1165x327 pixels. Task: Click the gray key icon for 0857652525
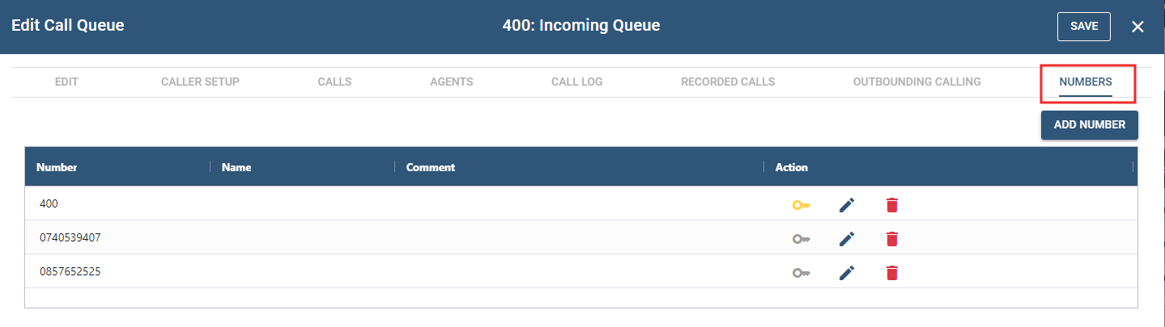[x=801, y=273]
